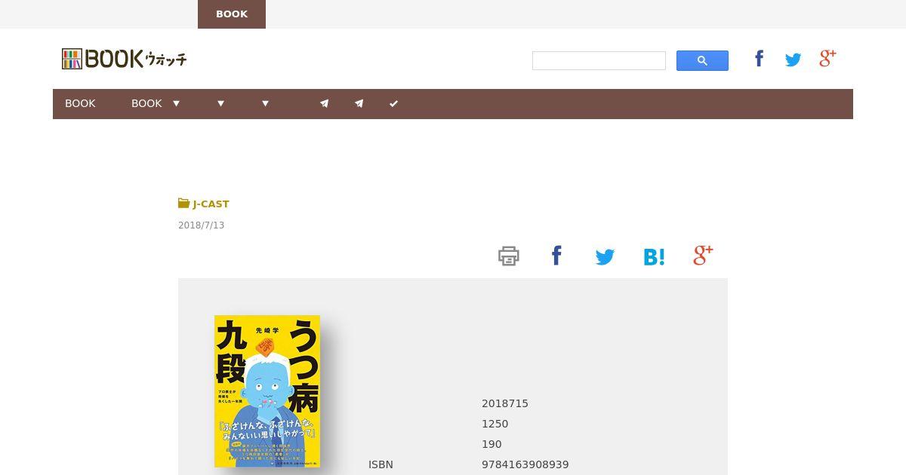Click the checkmark icon in navbar

point(393,103)
